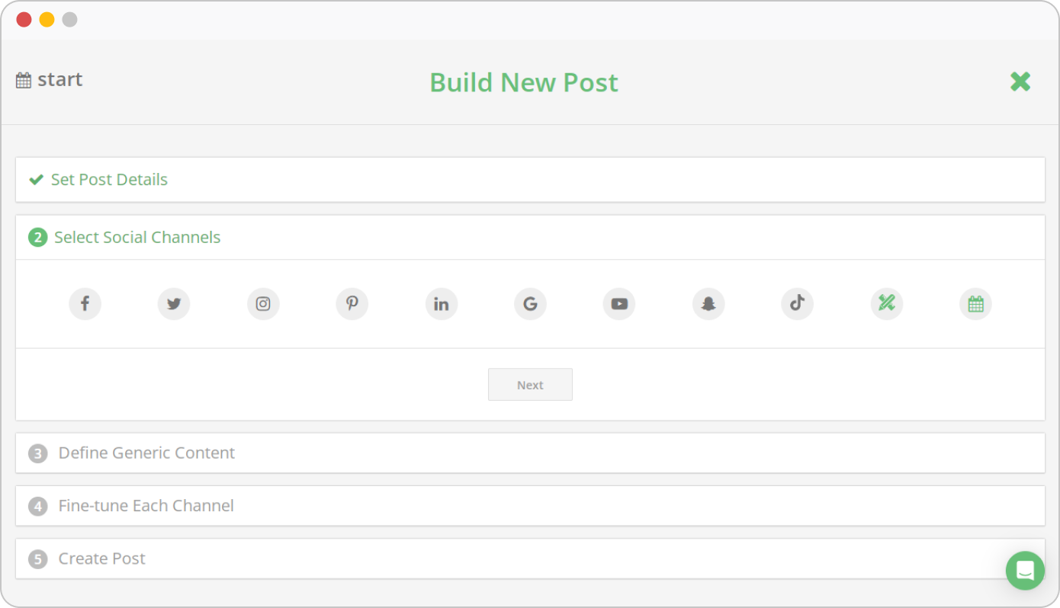This screenshot has height=608, width=1060.
Task: Click the green calendar channel icon
Action: pyautogui.click(x=975, y=304)
